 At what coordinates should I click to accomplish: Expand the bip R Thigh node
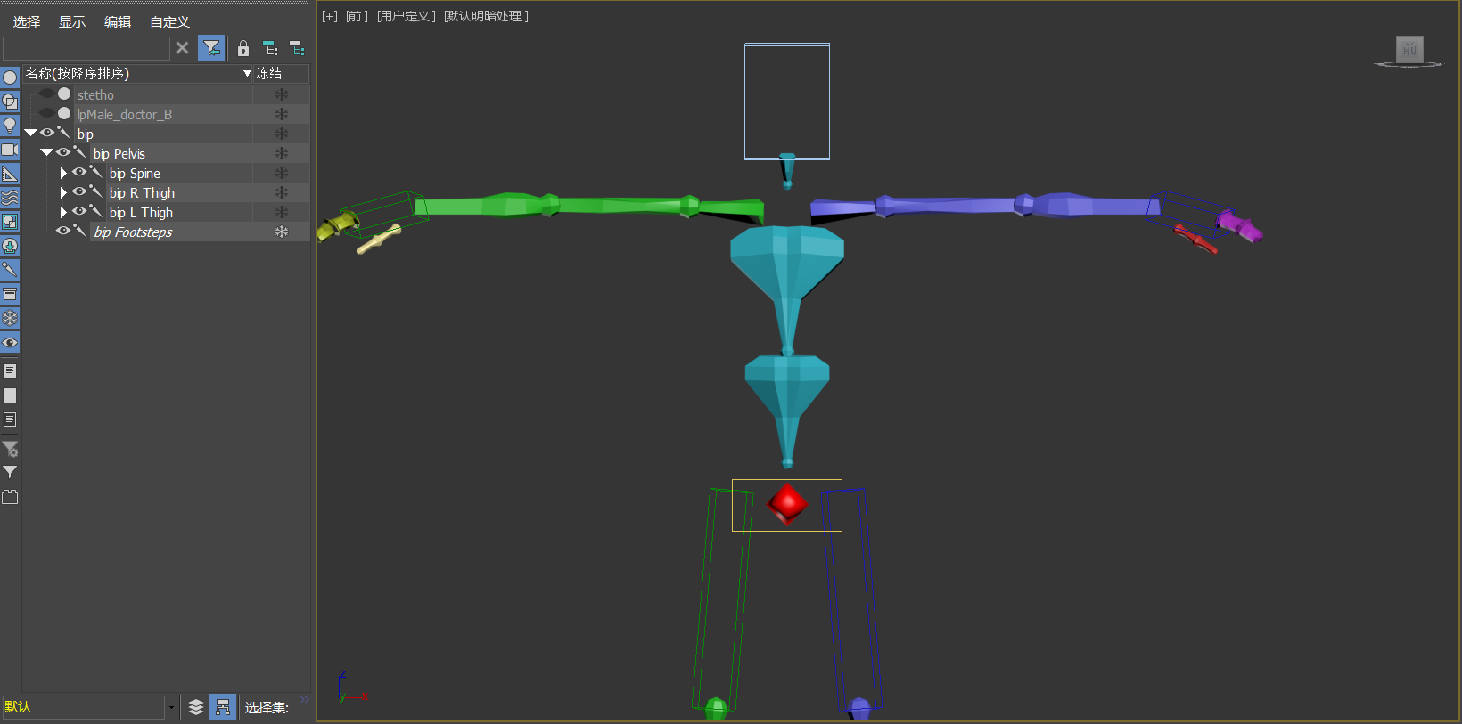point(63,192)
